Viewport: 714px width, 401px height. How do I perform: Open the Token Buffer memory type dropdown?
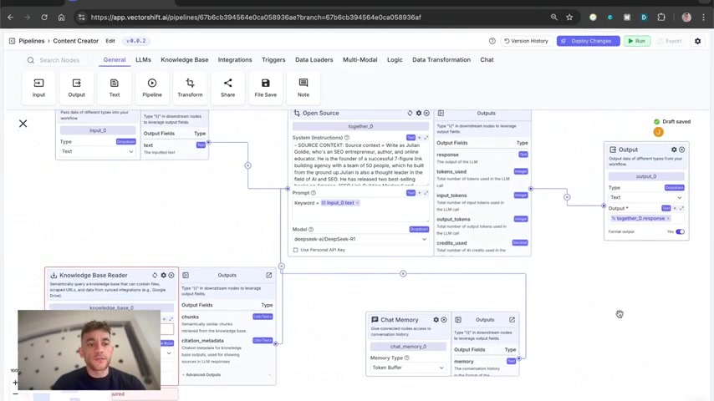point(407,368)
